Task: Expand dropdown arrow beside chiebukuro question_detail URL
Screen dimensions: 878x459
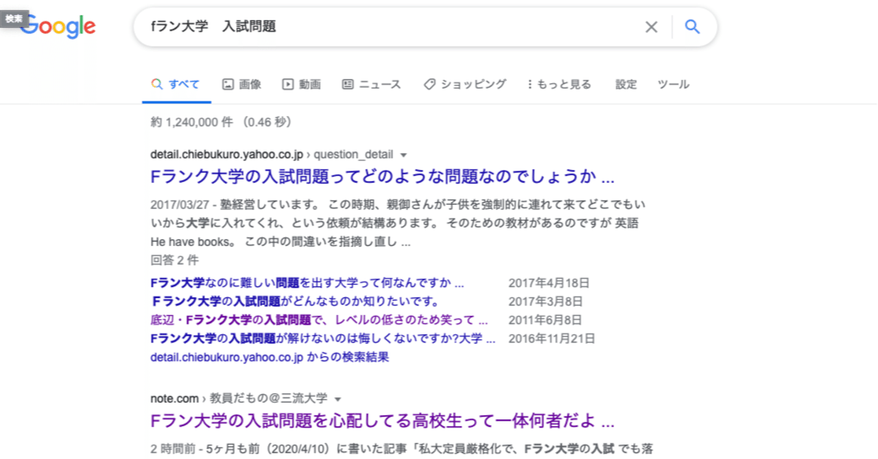Action: [403, 155]
